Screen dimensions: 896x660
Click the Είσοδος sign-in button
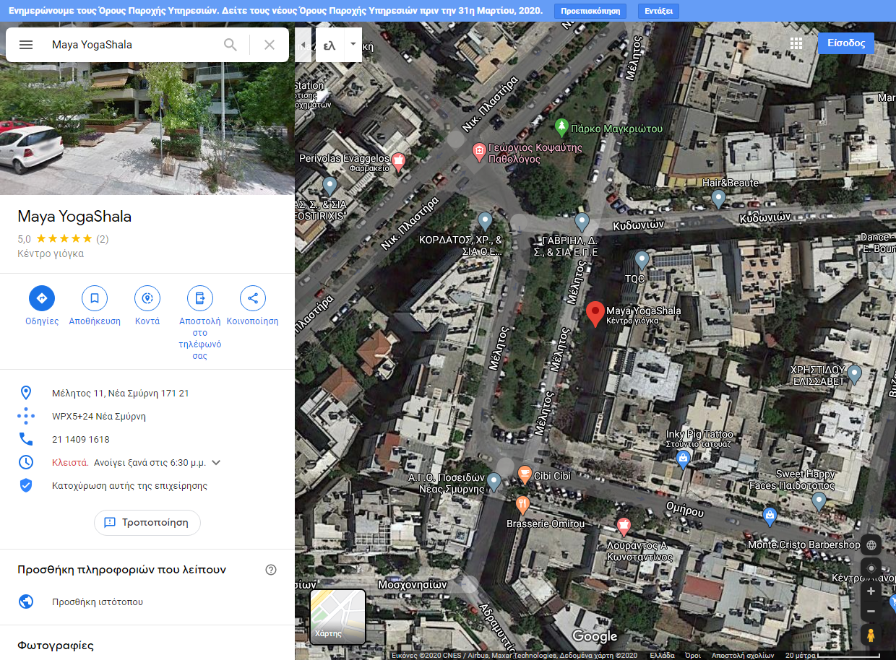(846, 43)
